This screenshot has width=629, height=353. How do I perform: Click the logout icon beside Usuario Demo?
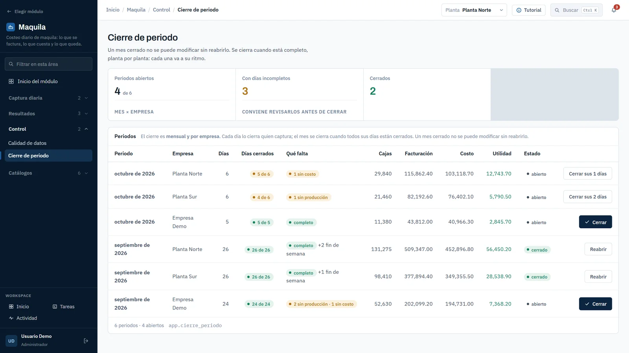click(x=86, y=341)
